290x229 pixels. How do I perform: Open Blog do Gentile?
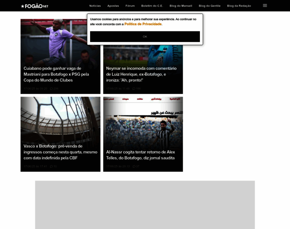coord(209,6)
